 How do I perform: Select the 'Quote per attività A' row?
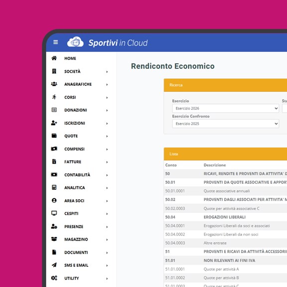[225, 269]
